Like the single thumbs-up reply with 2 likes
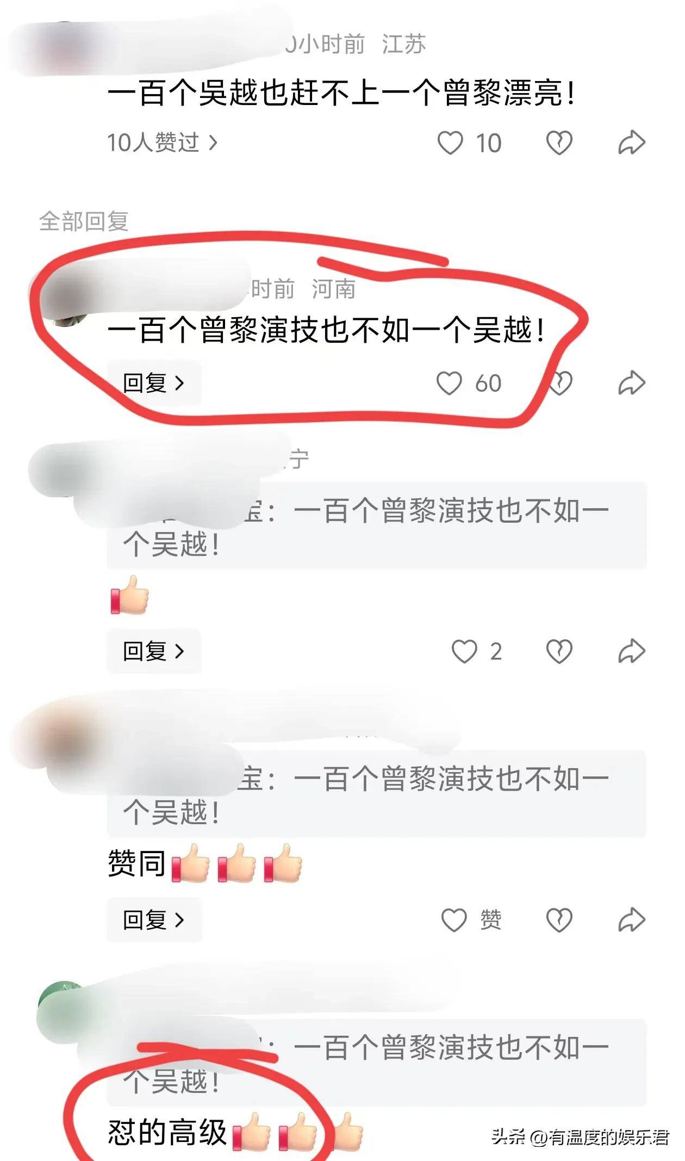Screen dimensions: 685x1161 tap(477, 651)
